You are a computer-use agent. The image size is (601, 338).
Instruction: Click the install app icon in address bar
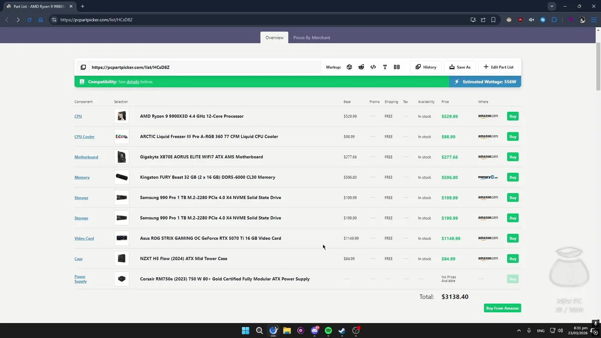point(473,20)
